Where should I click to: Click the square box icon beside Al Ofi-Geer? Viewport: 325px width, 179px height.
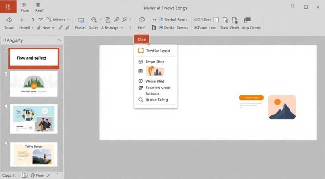tap(216, 20)
